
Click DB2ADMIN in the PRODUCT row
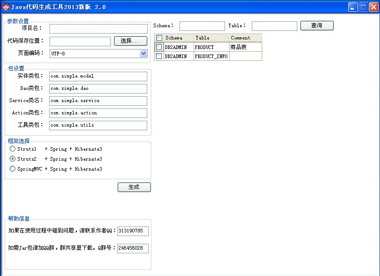tap(179, 47)
